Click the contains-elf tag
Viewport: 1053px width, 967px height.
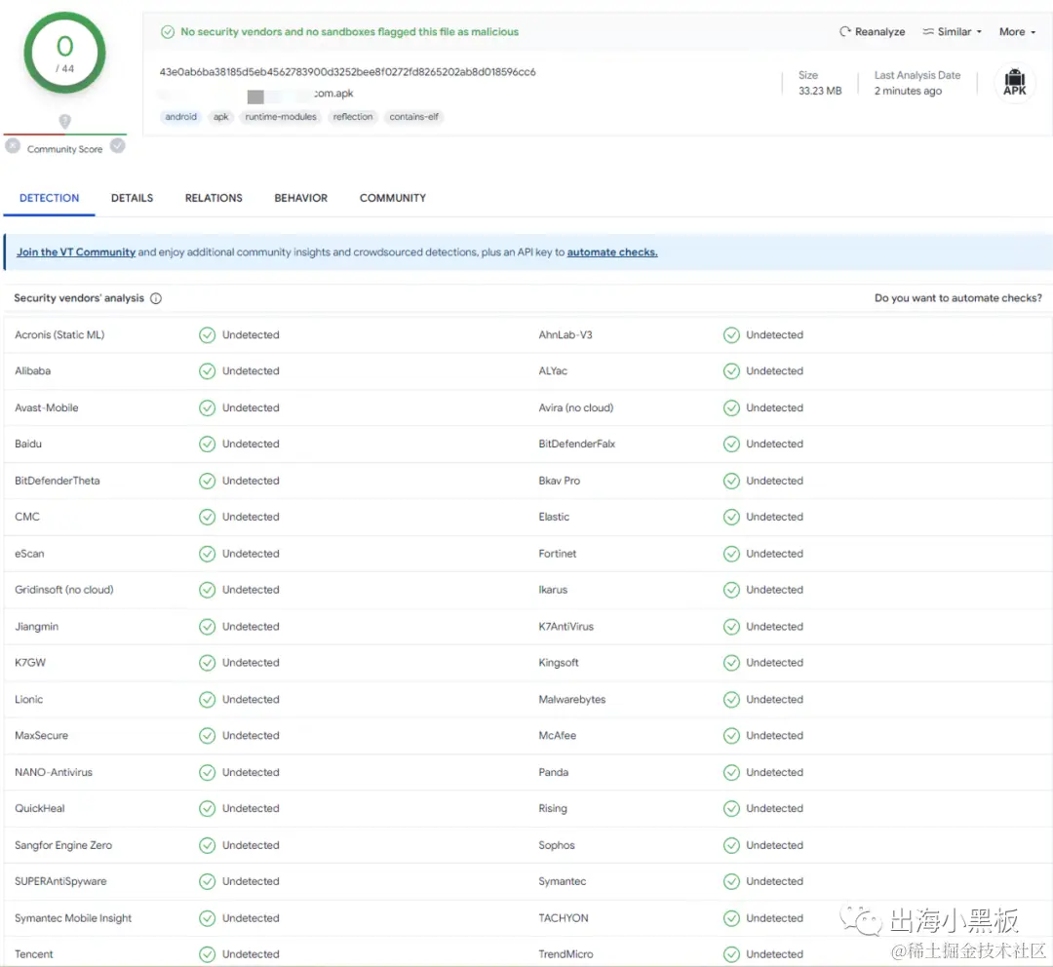pos(413,117)
